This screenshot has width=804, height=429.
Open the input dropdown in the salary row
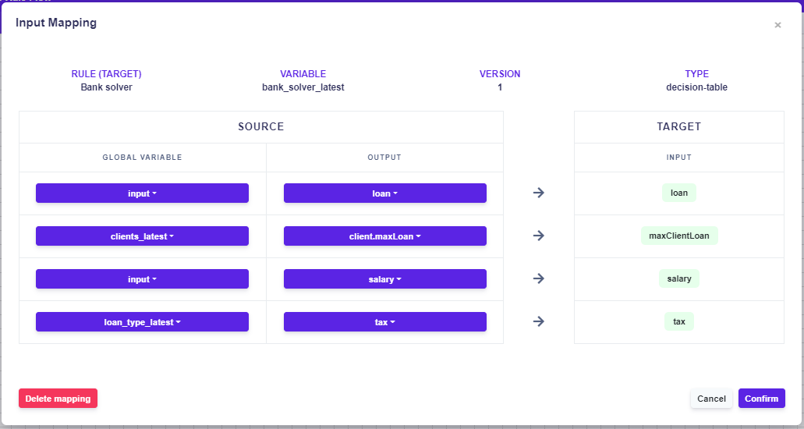tap(142, 279)
